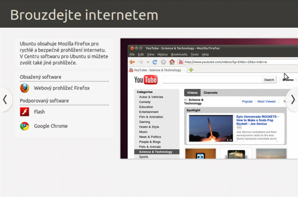Select Howto & Style category
298x197 pixels.
pyautogui.click(x=149, y=127)
